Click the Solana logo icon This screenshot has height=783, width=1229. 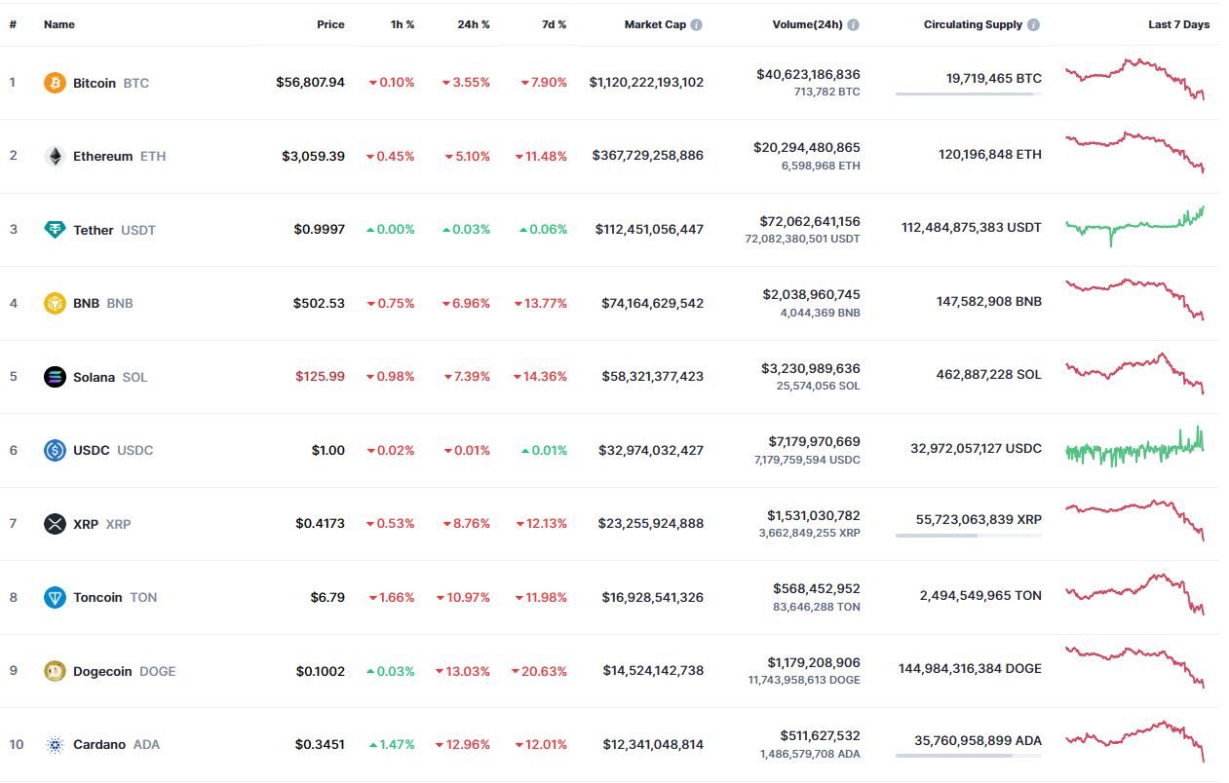55,377
